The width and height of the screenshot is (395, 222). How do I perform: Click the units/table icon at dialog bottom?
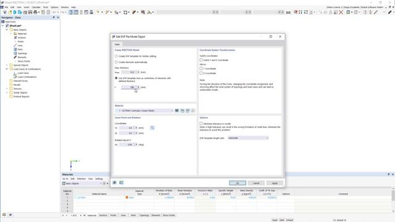(121, 183)
